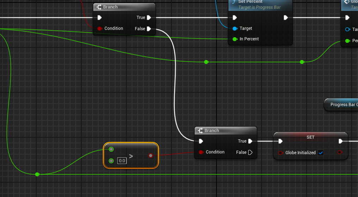Viewport: 358px width, 197px height.
Task: Click the green Percent pin on the right-edge node
Action: (x=347, y=41)
